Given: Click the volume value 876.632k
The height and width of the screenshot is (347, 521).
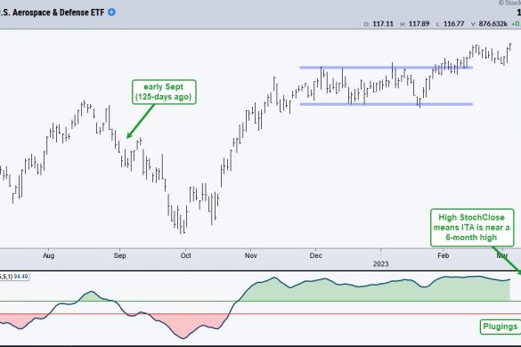Looking at the screenshot, I should [x=493, y=23].
